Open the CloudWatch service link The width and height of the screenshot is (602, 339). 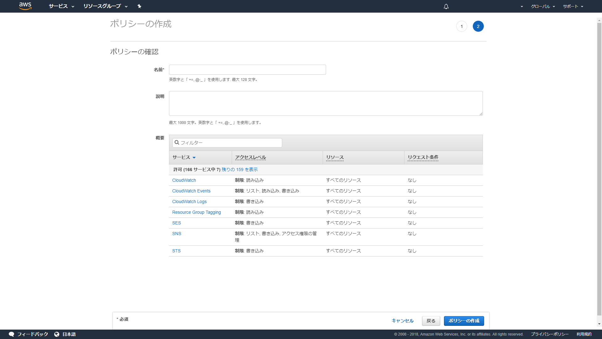pos(184,180)
